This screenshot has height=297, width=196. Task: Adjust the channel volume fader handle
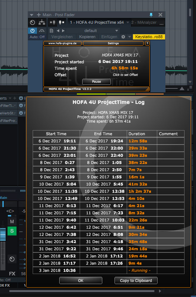click(3, 234)
